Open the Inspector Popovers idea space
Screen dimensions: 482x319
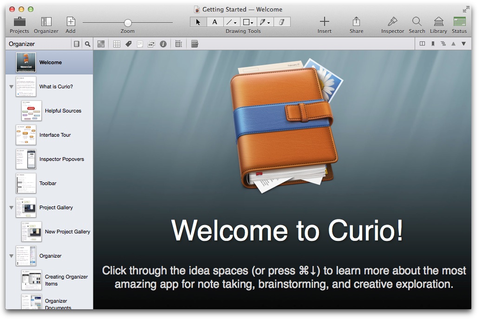(49, 159)
